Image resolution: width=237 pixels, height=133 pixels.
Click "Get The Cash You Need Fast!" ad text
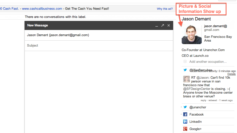click(x=87, y=8)
